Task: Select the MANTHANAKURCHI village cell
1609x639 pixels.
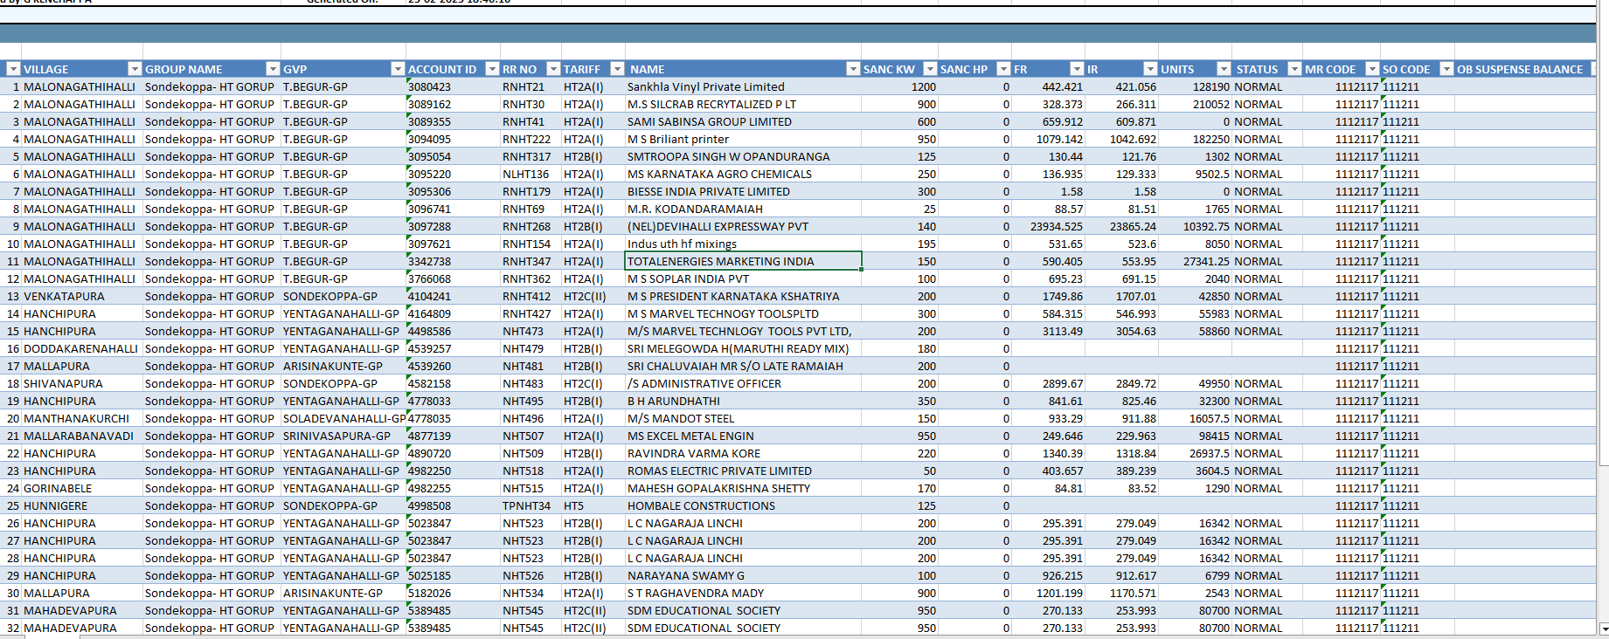Action: (x=82, y=418)
